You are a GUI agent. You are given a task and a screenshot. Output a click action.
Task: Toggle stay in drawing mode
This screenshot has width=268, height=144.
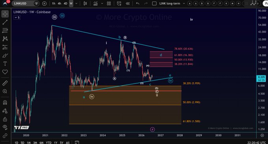click(5, 111)
